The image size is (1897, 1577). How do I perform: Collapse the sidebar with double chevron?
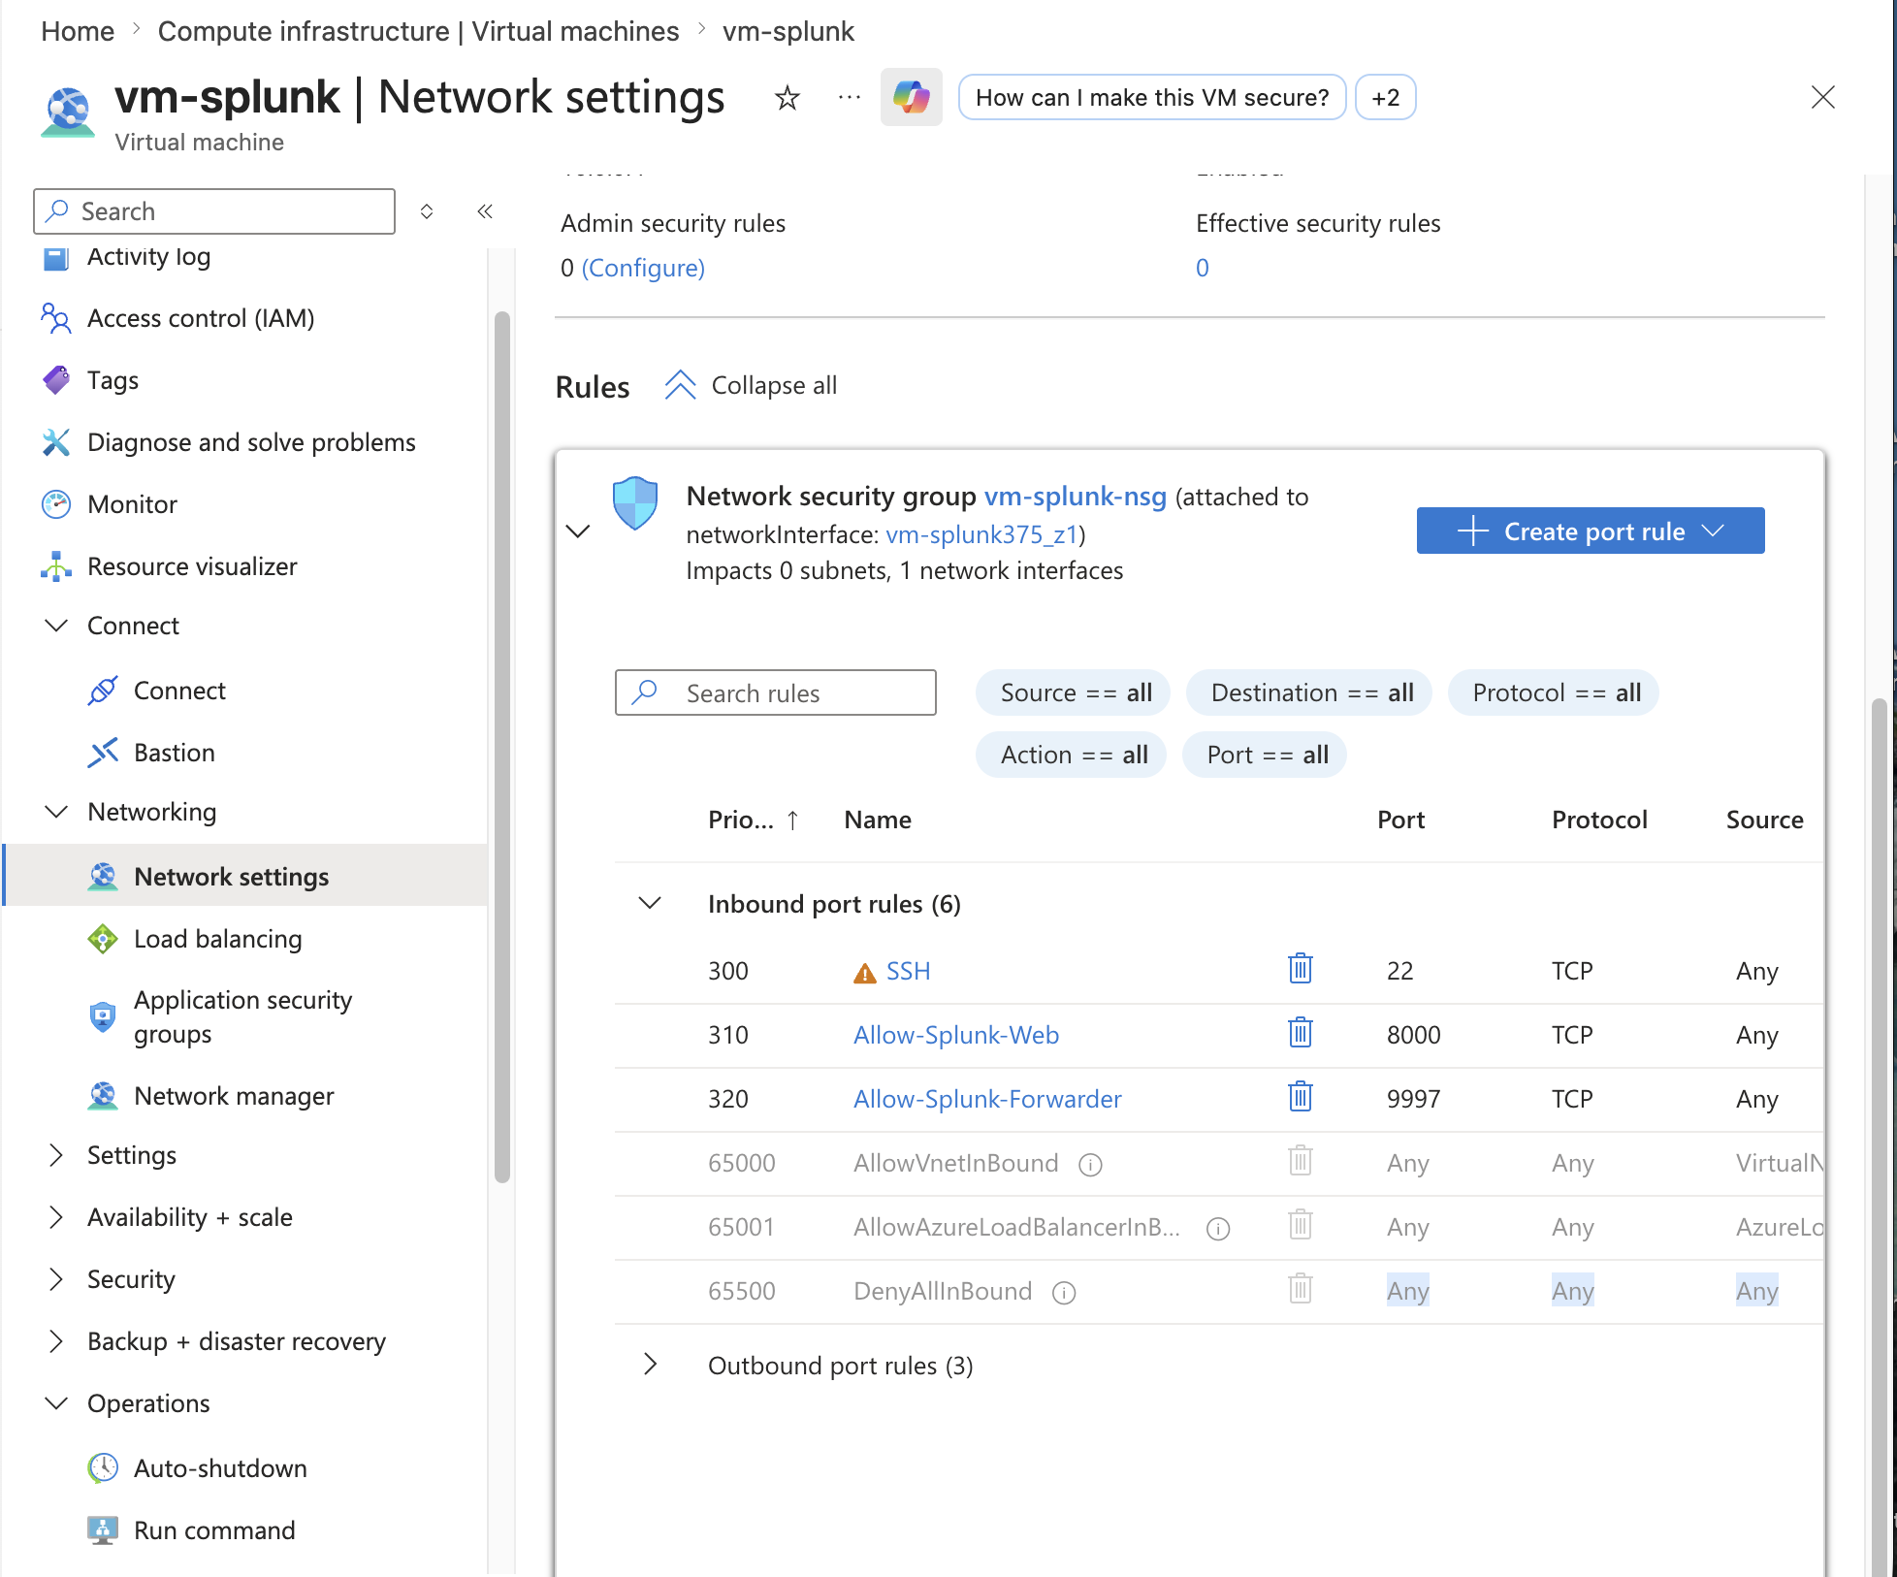[x=485, y=211]
